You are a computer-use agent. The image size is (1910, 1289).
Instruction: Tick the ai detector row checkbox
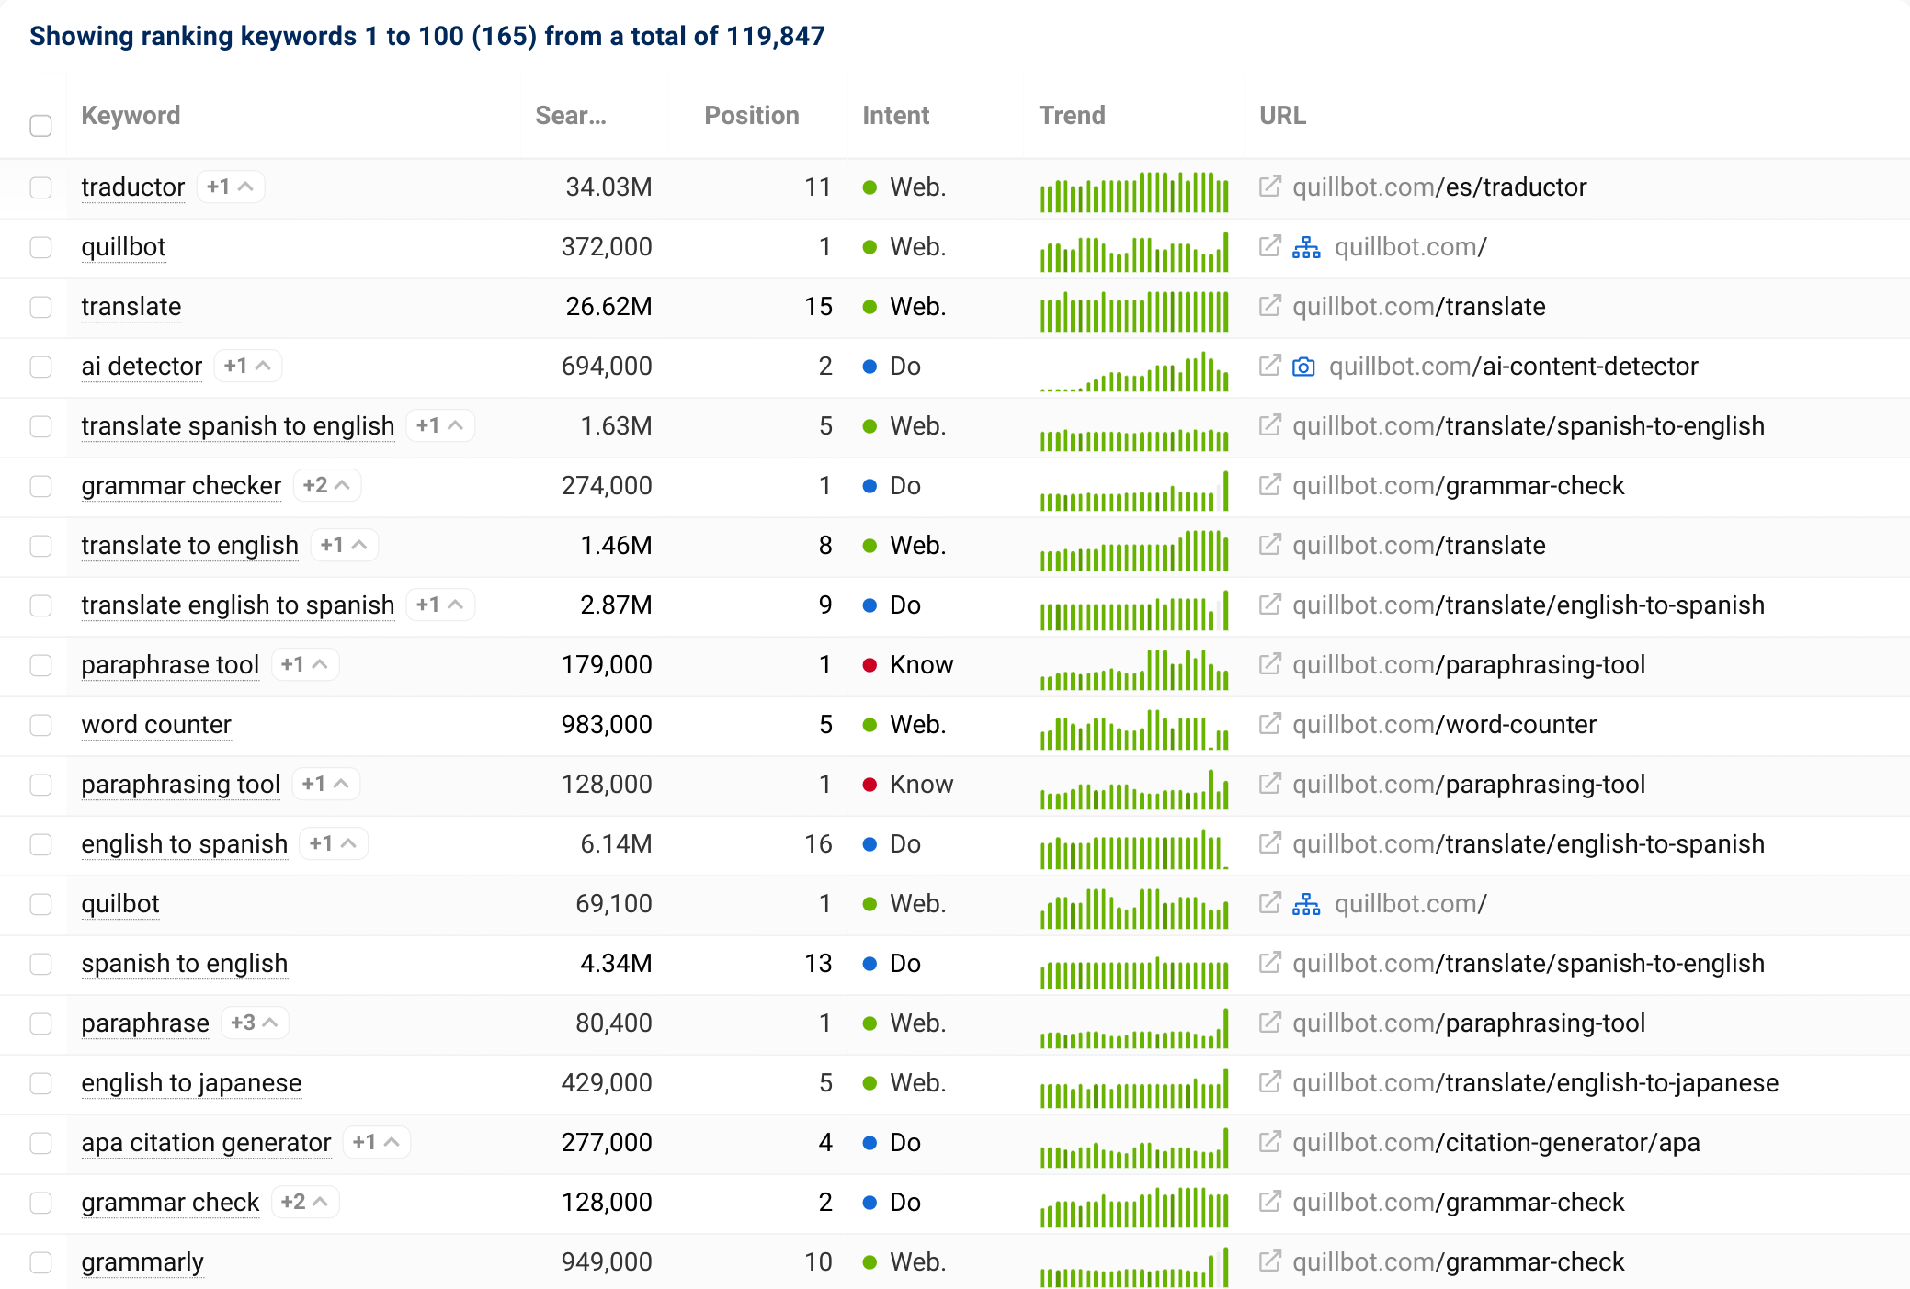tap(40, 367)
